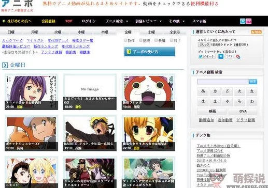Open the ログイン menu item
268x188 pixels.
pyautogui.click(x=89, y=21)
